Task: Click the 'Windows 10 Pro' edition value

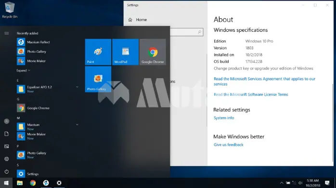Action: 259,41
